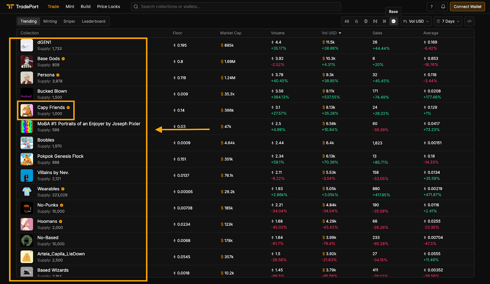
Task: Sort by Average column header
Action: [x=431, y=33]
